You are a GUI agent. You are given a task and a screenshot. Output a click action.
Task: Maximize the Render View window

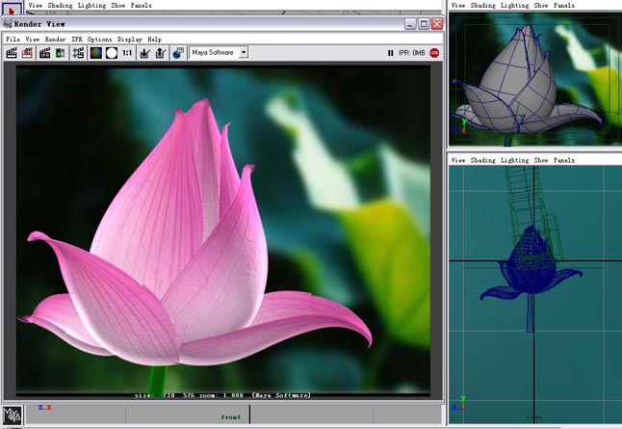point(424,24)
